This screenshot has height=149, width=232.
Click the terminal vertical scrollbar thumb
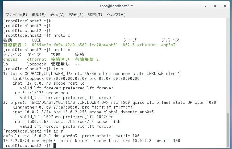(228, 130)
